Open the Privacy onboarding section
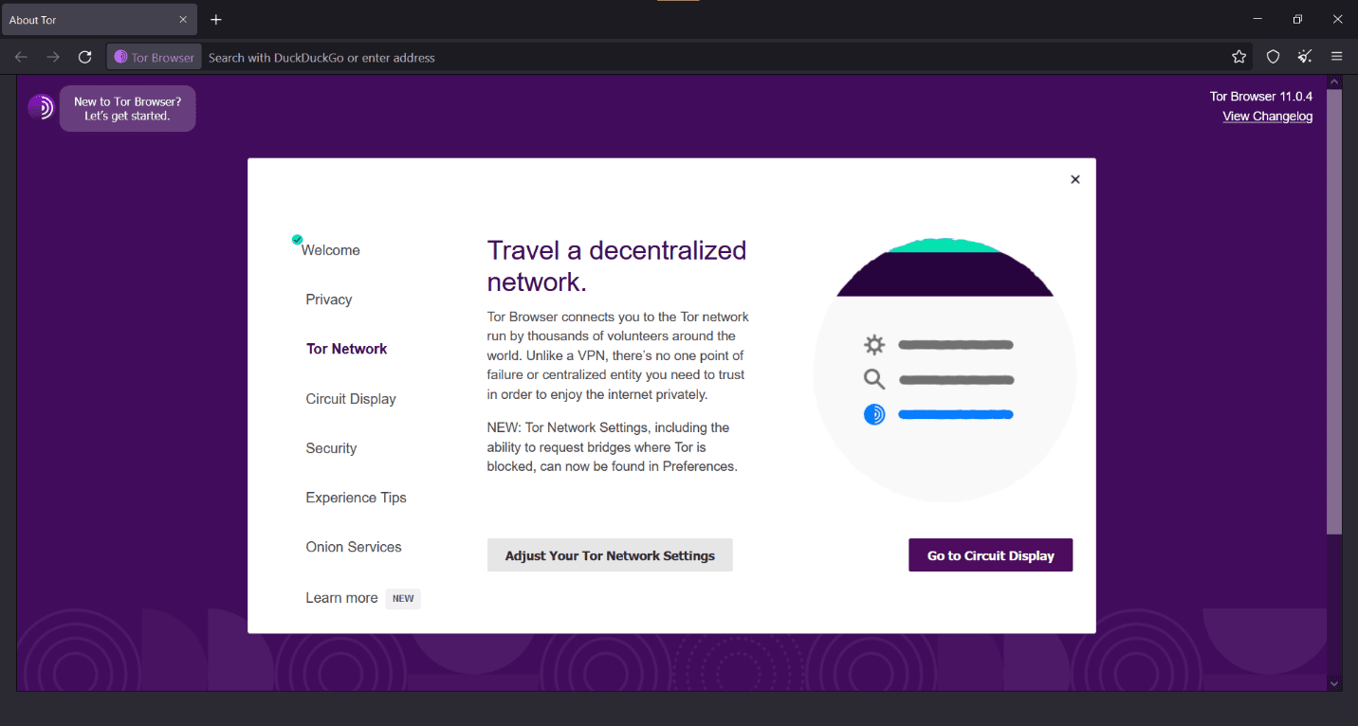 tap(329, 299)
